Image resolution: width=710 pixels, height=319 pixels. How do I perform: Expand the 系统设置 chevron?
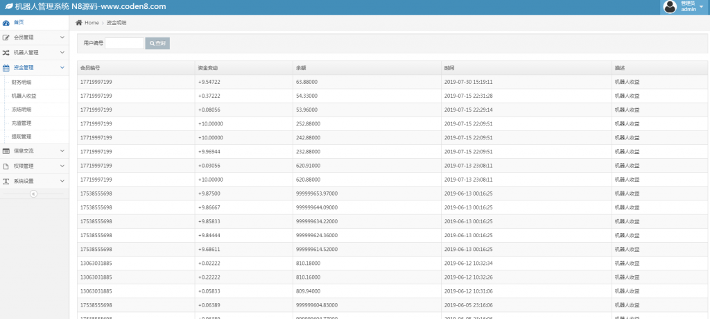(x=62, y=181)
